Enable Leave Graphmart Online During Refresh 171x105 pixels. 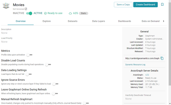point(55,93)
